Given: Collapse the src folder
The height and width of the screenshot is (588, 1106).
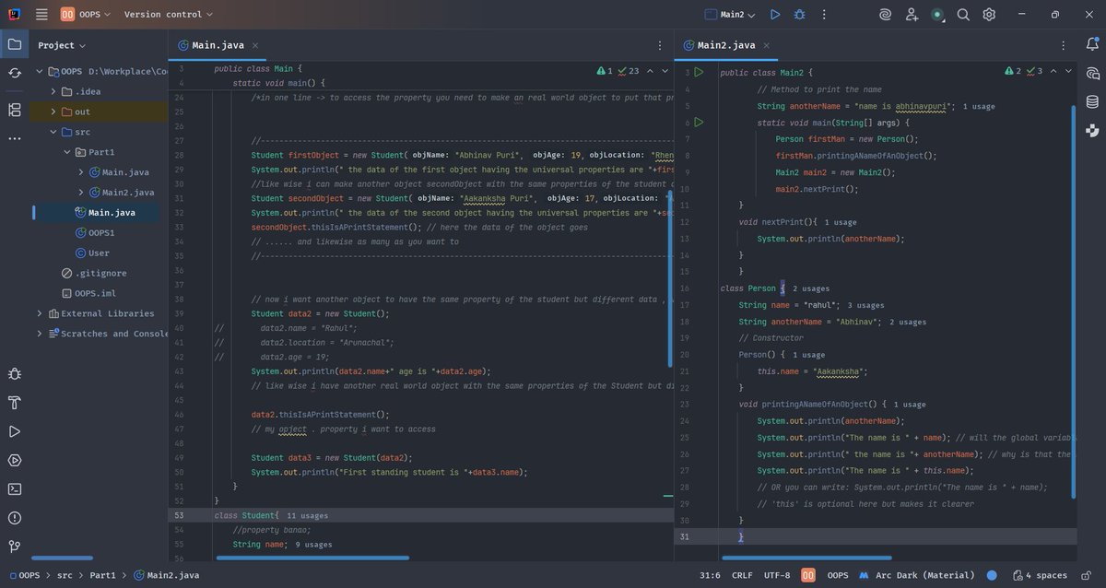Looking at the screenshot, I should click(x=53, y=132).
